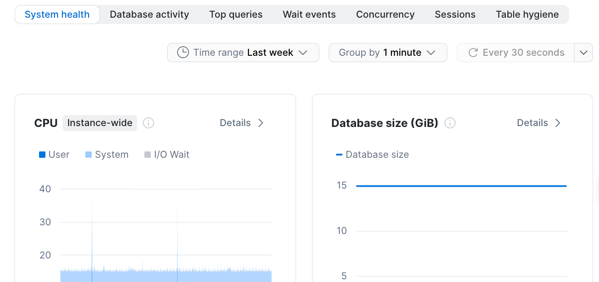Go to the Wait events tab

(x=309, y=15)
